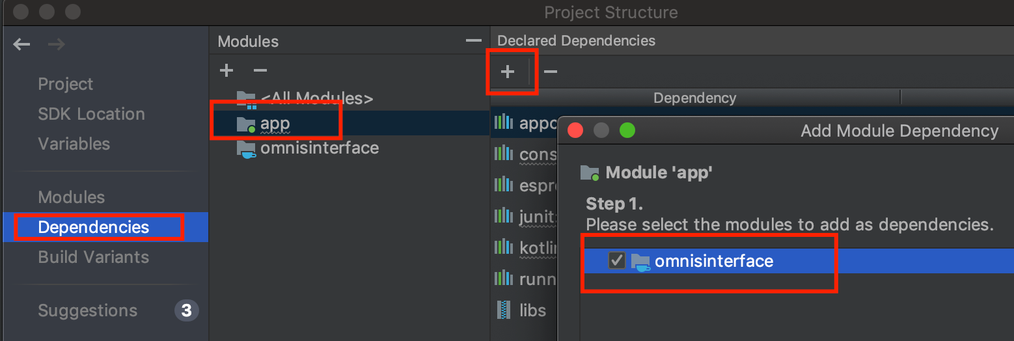Switch to the Modules section

click(x=71, y=197)
